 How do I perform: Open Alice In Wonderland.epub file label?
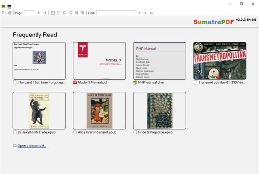tap(97, 132)
